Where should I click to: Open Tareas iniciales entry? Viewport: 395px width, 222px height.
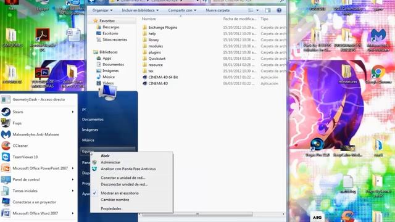tap(38, 191)
